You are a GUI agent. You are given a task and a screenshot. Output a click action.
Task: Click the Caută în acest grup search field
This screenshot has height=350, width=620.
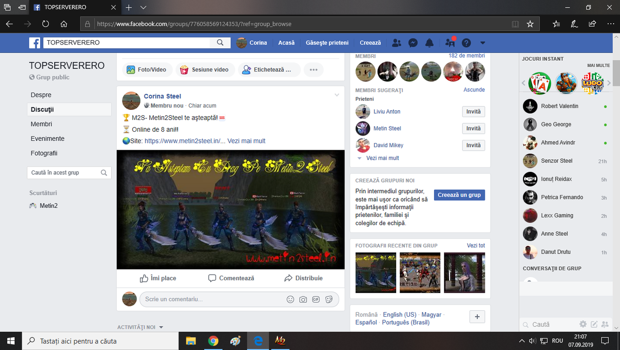pyautogui.click(x=69, y=173)
